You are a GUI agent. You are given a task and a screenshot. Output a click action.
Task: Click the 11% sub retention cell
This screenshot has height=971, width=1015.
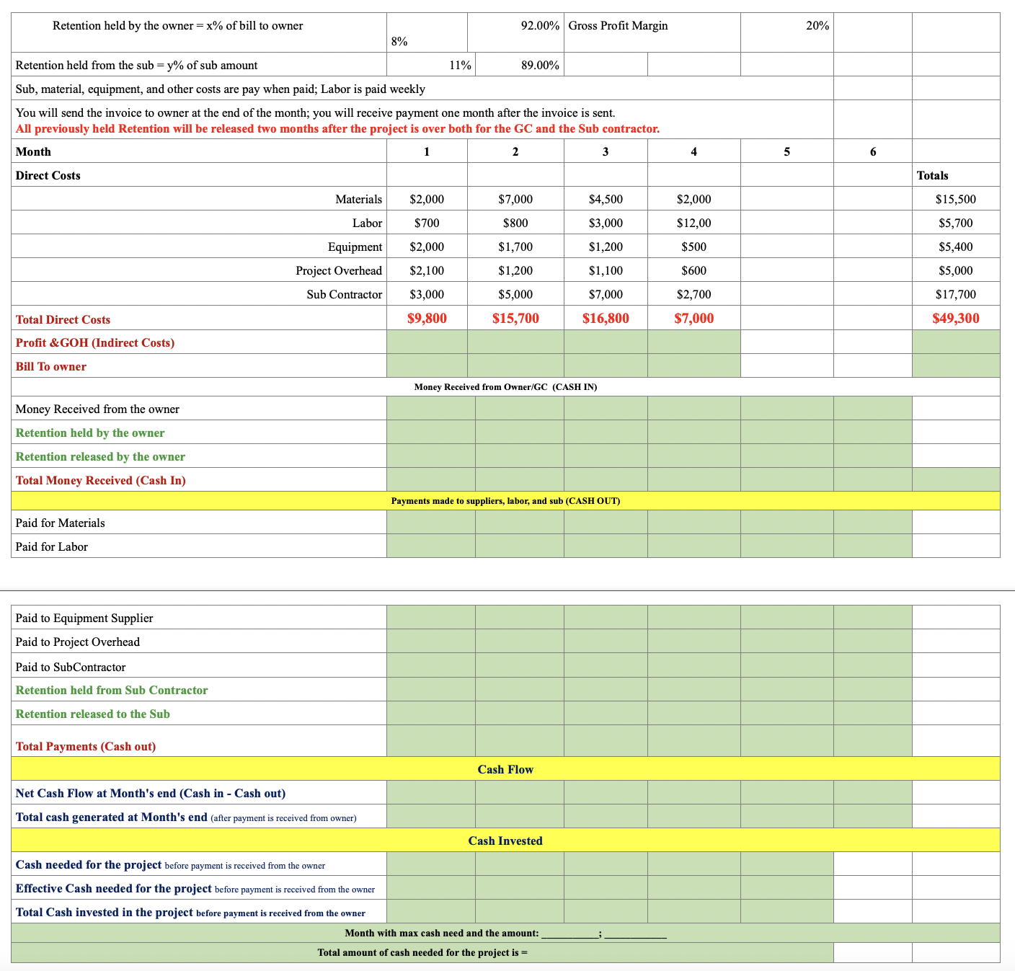(x=431, y=65)
